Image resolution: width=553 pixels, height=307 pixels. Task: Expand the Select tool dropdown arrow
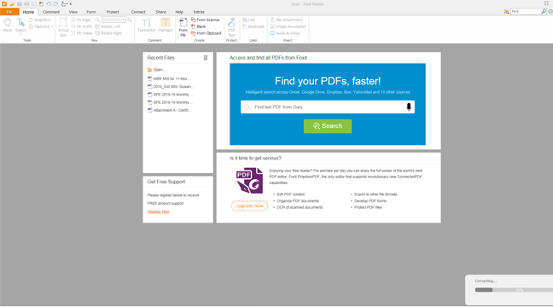coord(20,34)
